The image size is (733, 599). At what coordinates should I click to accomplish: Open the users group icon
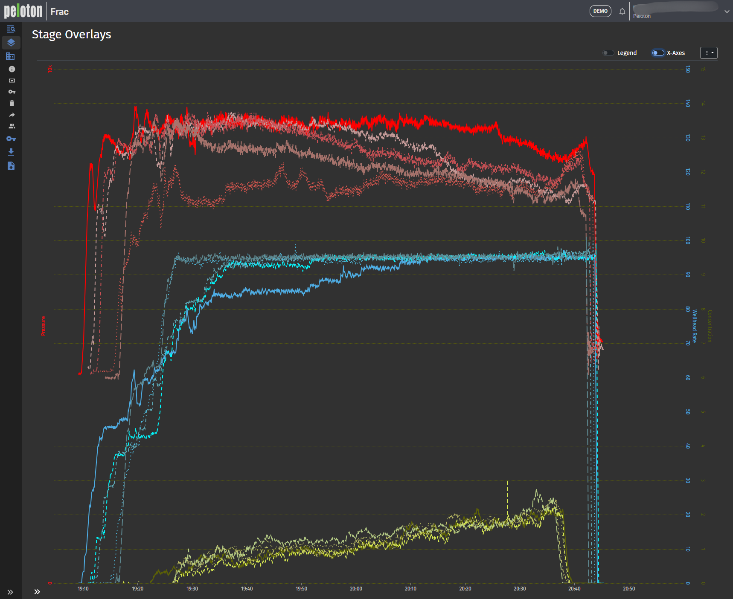point(12,126)
